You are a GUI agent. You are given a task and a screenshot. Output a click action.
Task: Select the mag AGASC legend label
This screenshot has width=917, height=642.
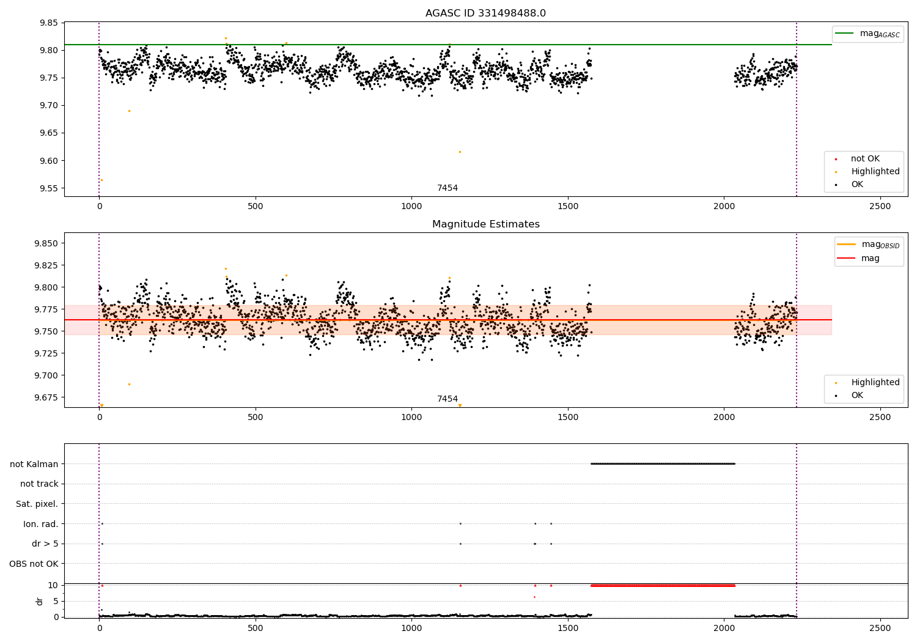pyautogui.click(x=880, y=34)
